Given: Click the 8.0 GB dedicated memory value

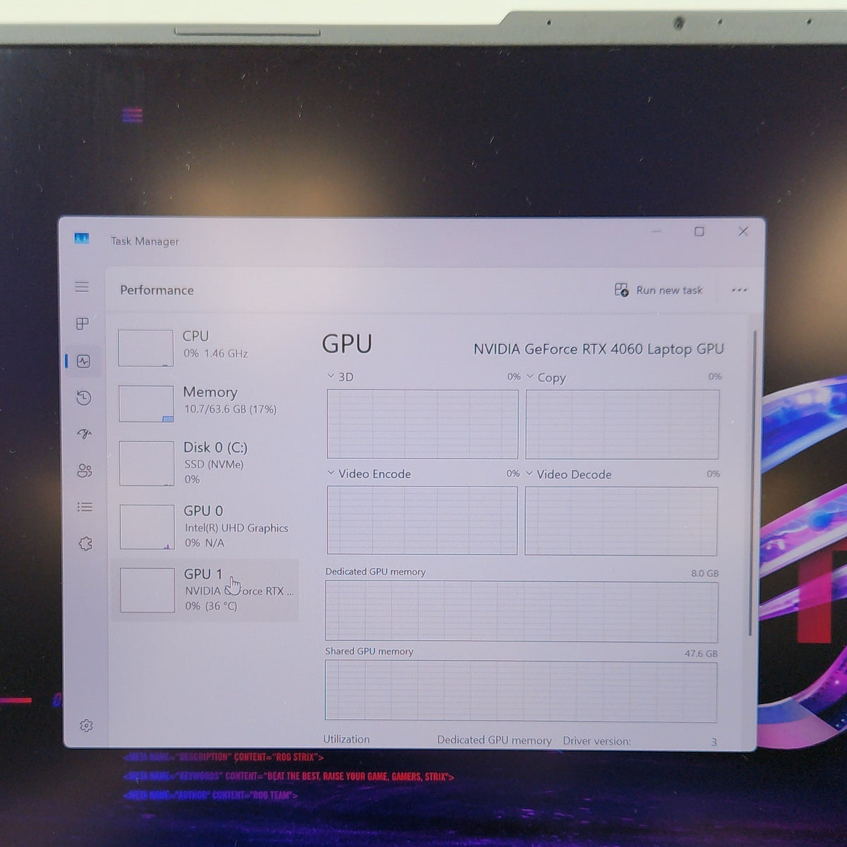Looking at the screenshot, I should (704, 573).
